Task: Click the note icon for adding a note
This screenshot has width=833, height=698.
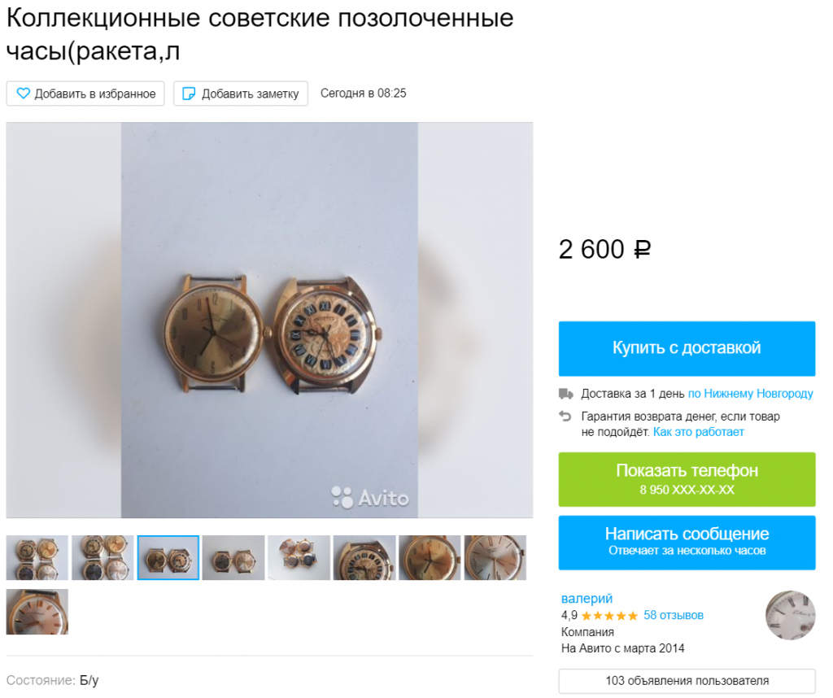Action: 189,94
